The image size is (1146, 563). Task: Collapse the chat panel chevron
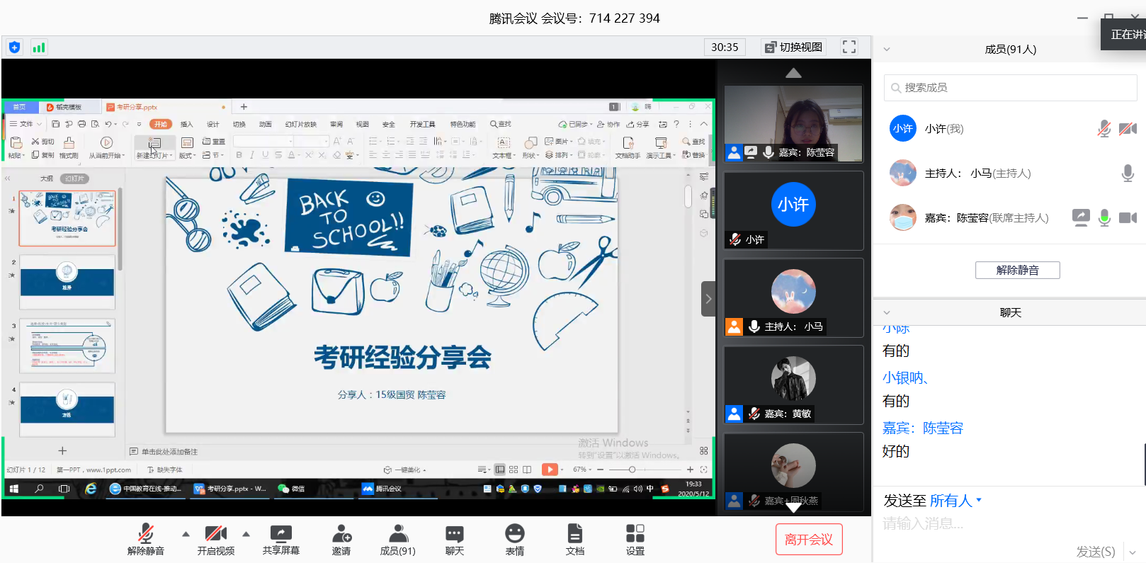click(886, 312)
